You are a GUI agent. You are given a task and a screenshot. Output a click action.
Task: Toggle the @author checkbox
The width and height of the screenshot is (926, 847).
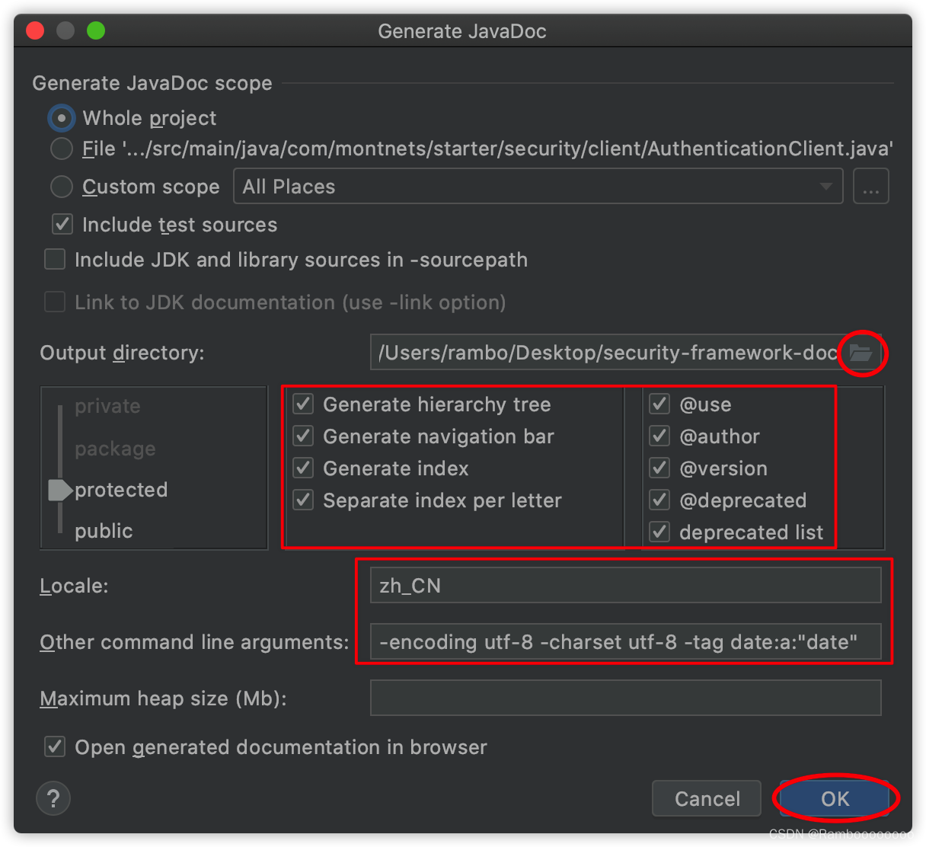[659, 436]
